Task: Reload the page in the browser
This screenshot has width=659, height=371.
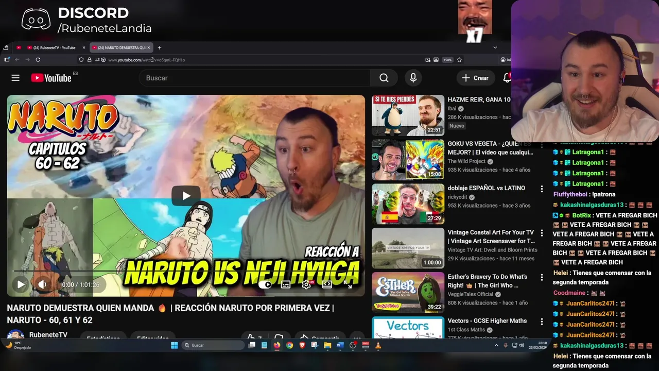Action: [38, 60]
